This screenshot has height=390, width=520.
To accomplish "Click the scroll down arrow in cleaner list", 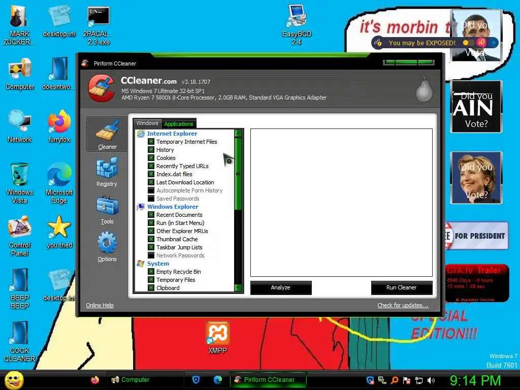I will (x=238, y=287).
